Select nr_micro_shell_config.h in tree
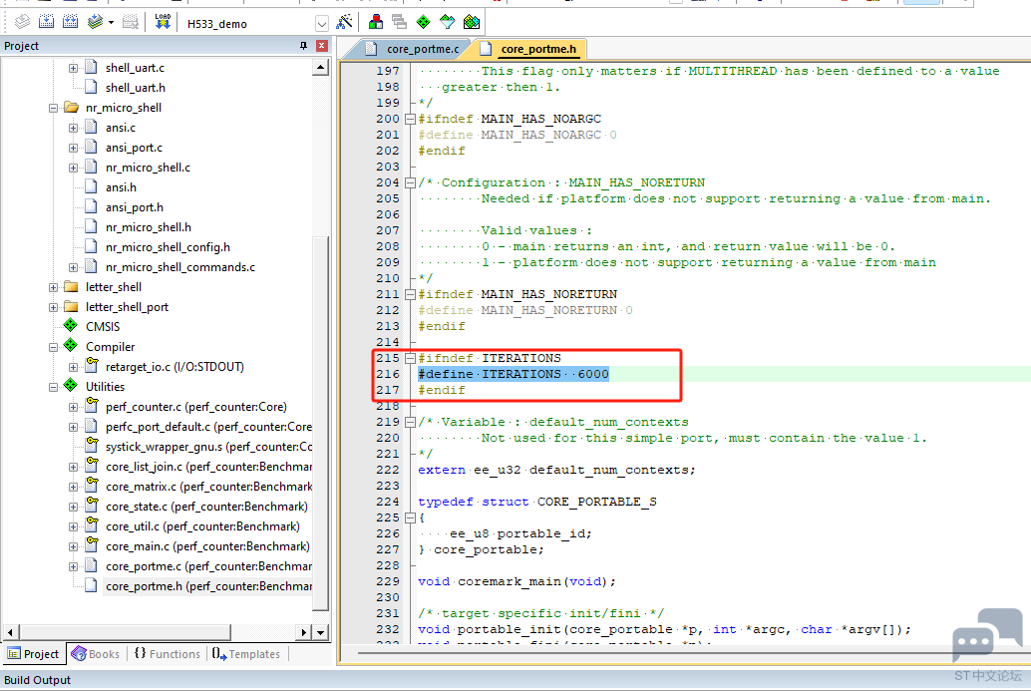 click(x=168, y=247)
